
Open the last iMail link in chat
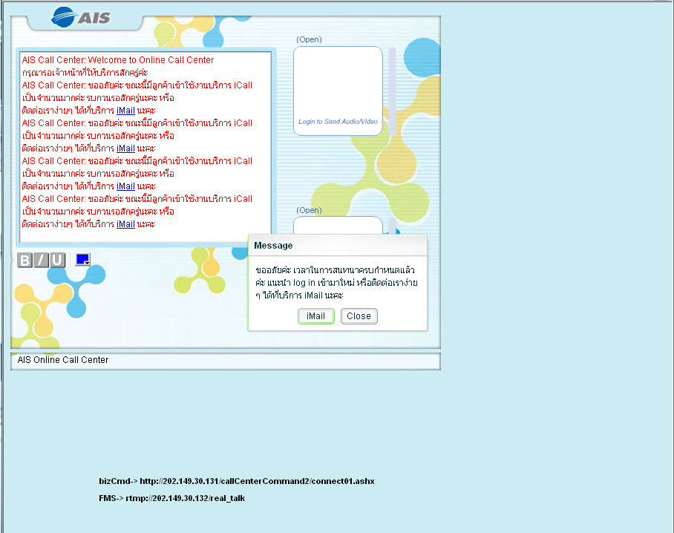tap(125, 224)
